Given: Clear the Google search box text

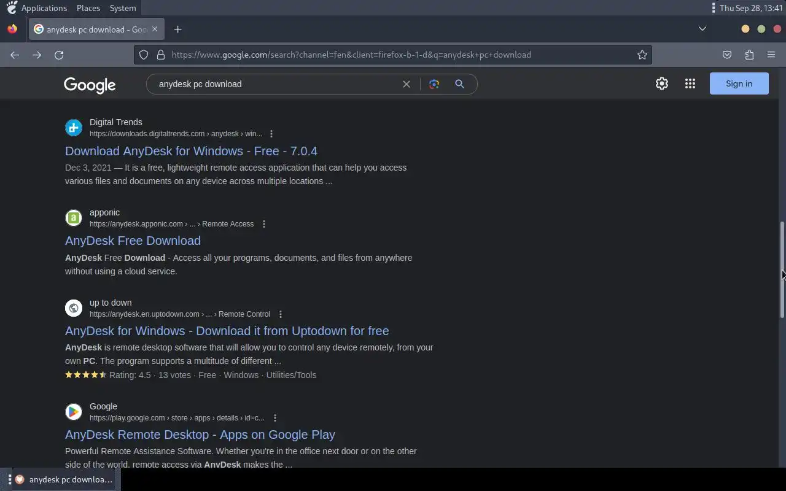Looking at the screenshot, I should point(407,84).
